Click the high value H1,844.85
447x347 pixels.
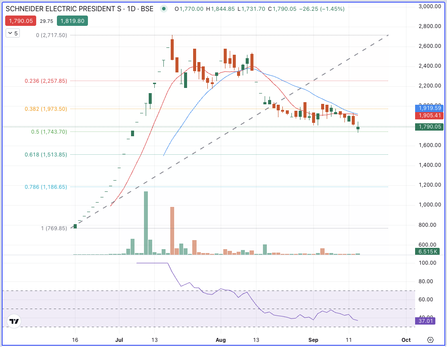click(220, 9)
